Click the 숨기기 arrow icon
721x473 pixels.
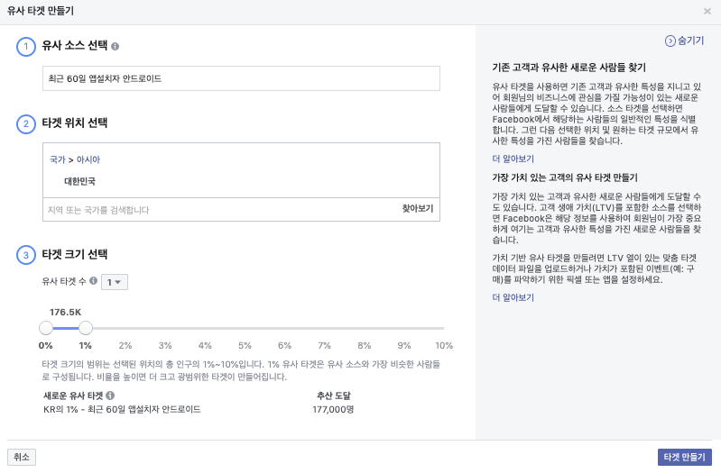(670, 41)
